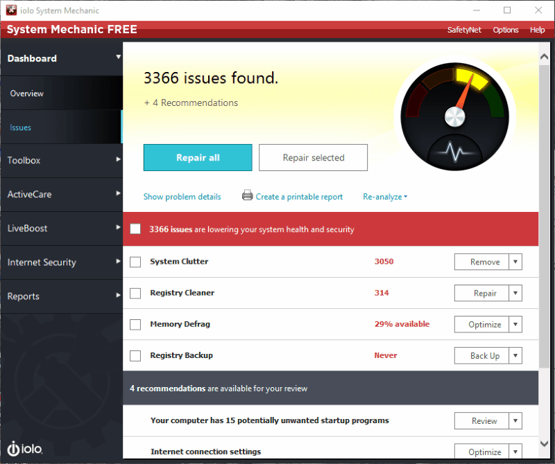This screenshot has height=464, width=555.
Task: Collapse the Dashboard section arrow
Action: [118, 57]
